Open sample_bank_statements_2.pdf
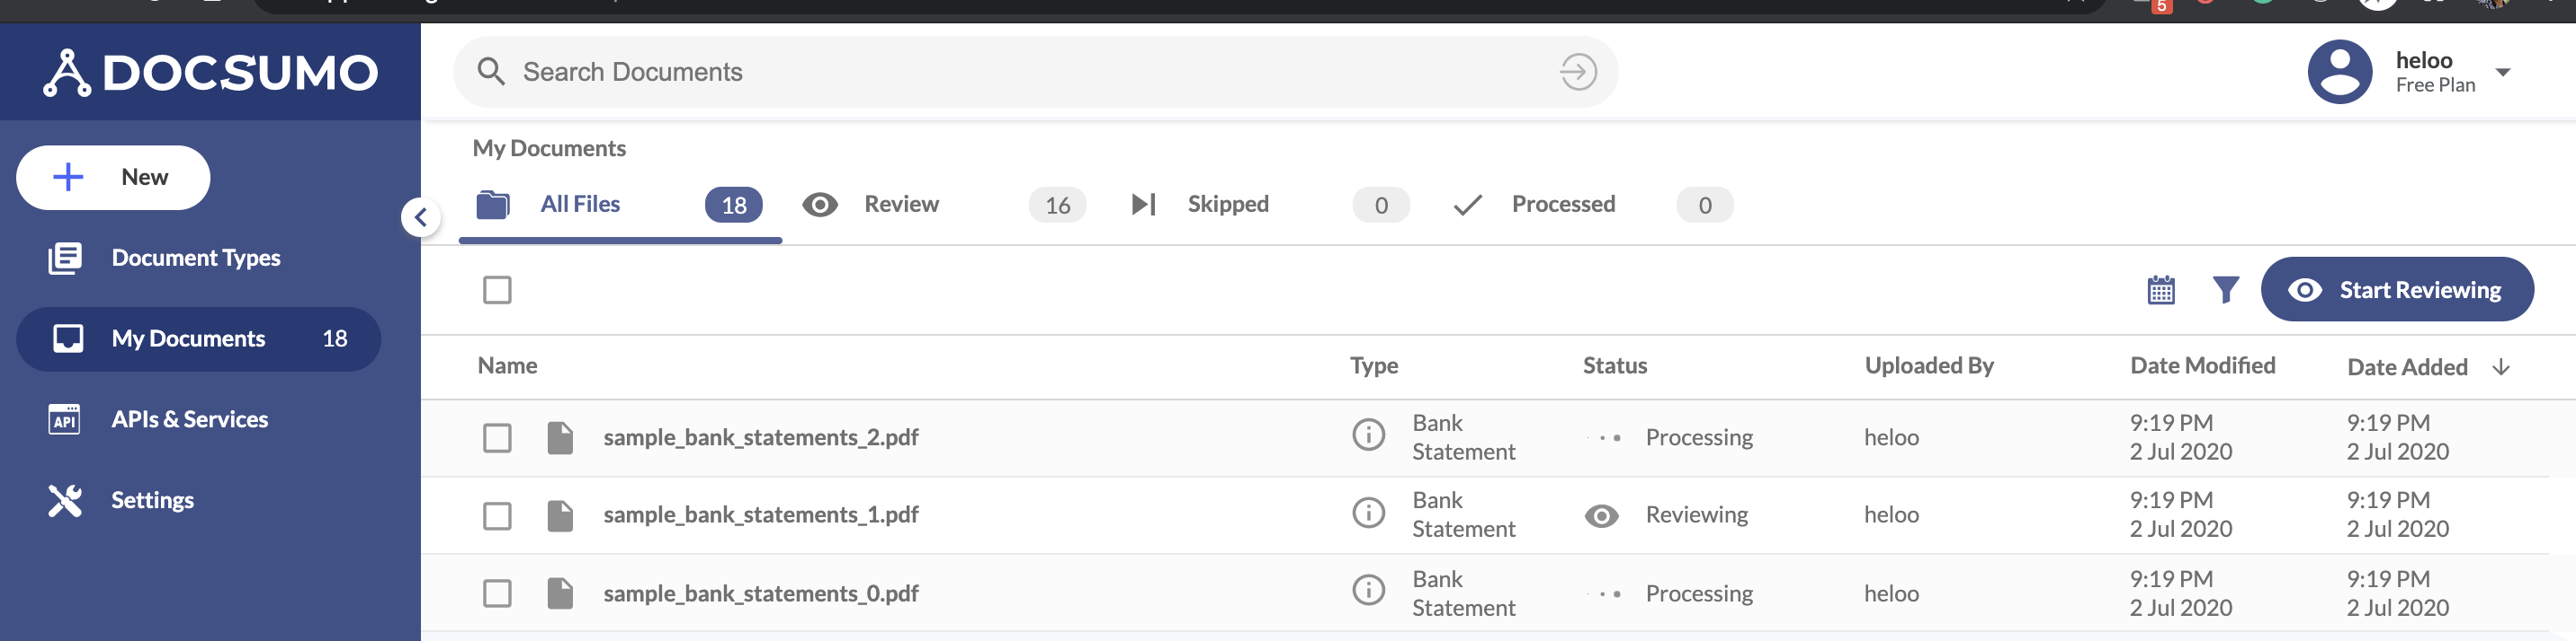This screenshot has width=2576, height=641. (761, 437)
